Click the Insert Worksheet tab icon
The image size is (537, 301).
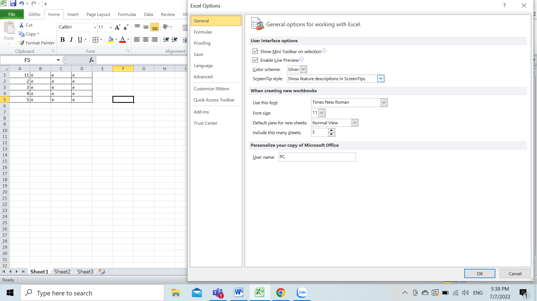[x=102, y=271]
